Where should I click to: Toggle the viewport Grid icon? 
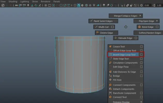coord(46,5)
